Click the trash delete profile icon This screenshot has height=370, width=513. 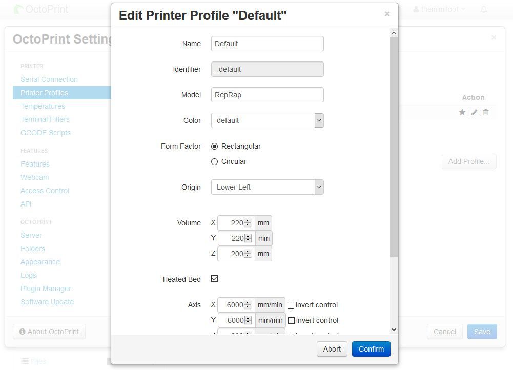(486, 112)
